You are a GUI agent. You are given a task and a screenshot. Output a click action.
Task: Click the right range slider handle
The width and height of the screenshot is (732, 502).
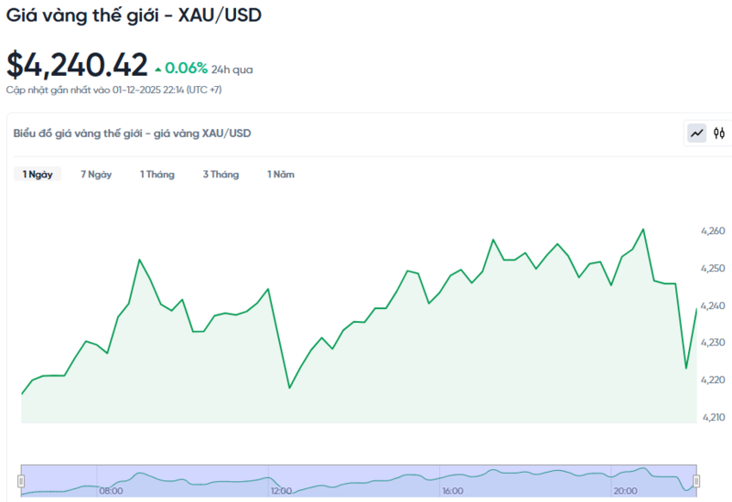(696, 480)
